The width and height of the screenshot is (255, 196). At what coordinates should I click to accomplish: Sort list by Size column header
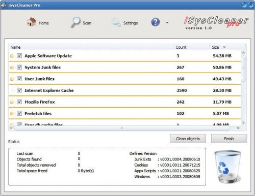(227, 47)
